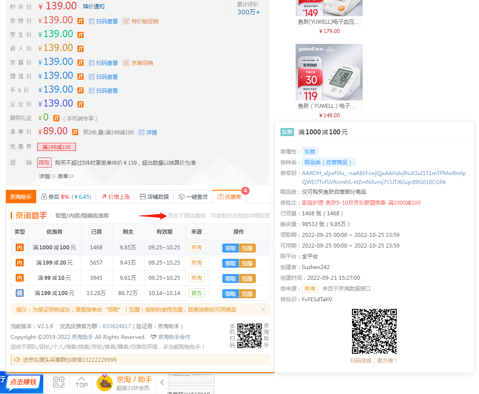479x394 pixels.
Task: Click 降价通知 price-drop alert link
Action: (x=94, y=6)
